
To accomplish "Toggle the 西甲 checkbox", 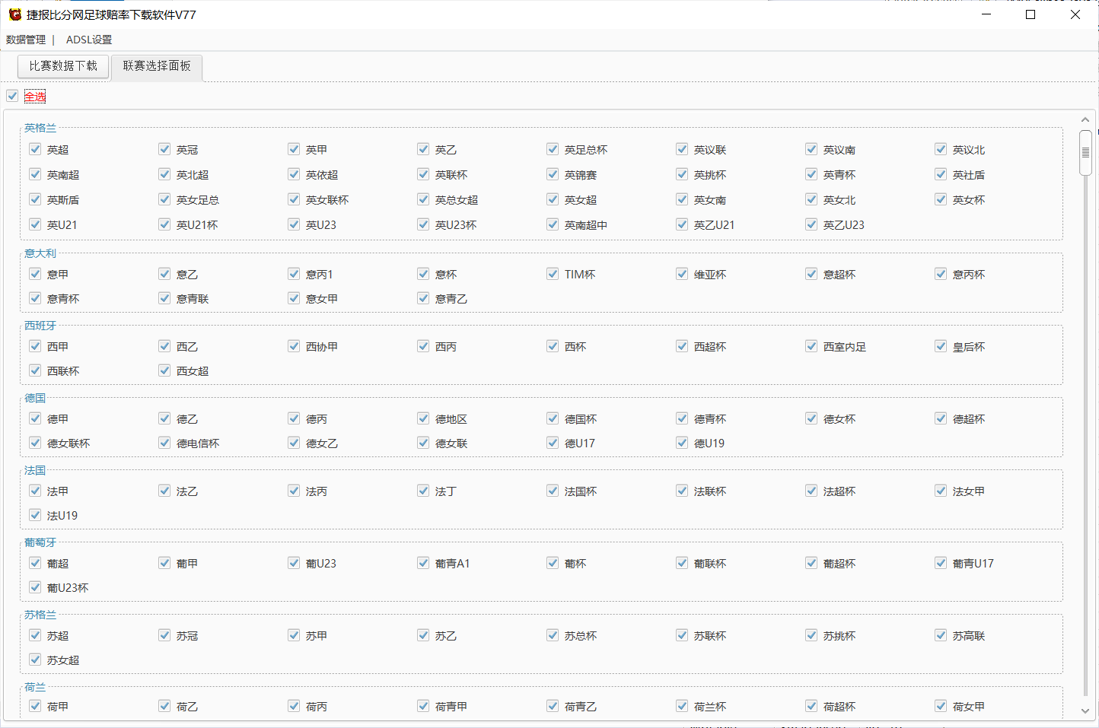I will pos(35,346).
